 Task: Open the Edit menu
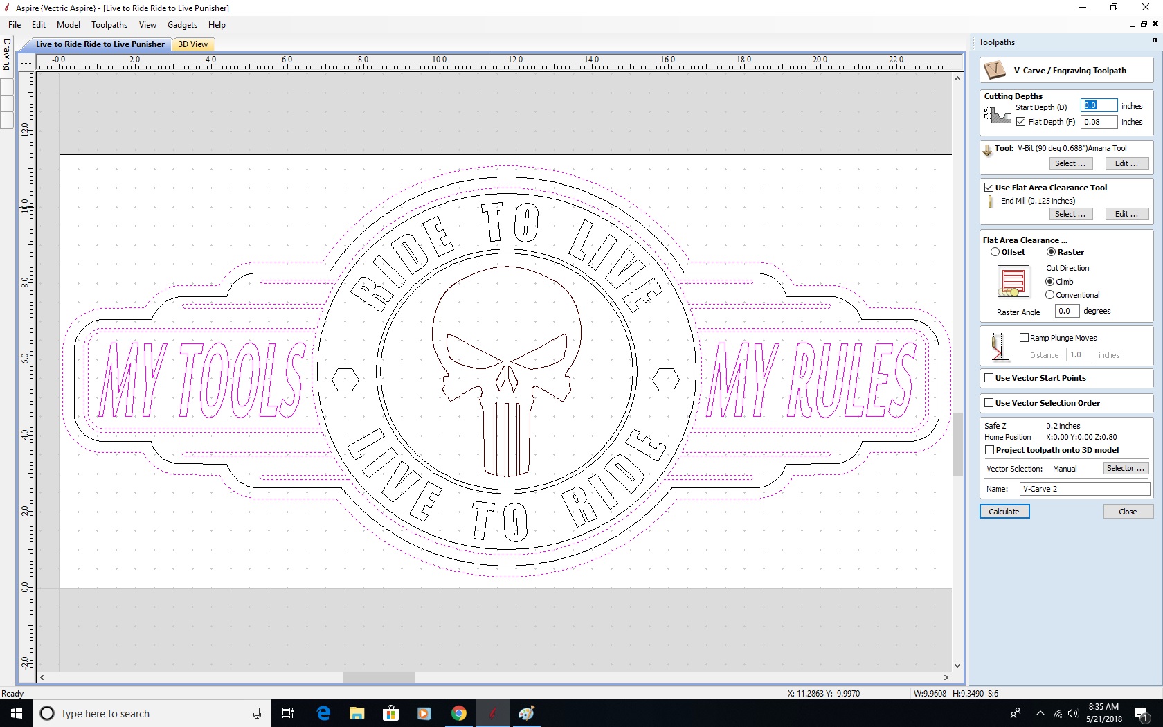[39, 25]
